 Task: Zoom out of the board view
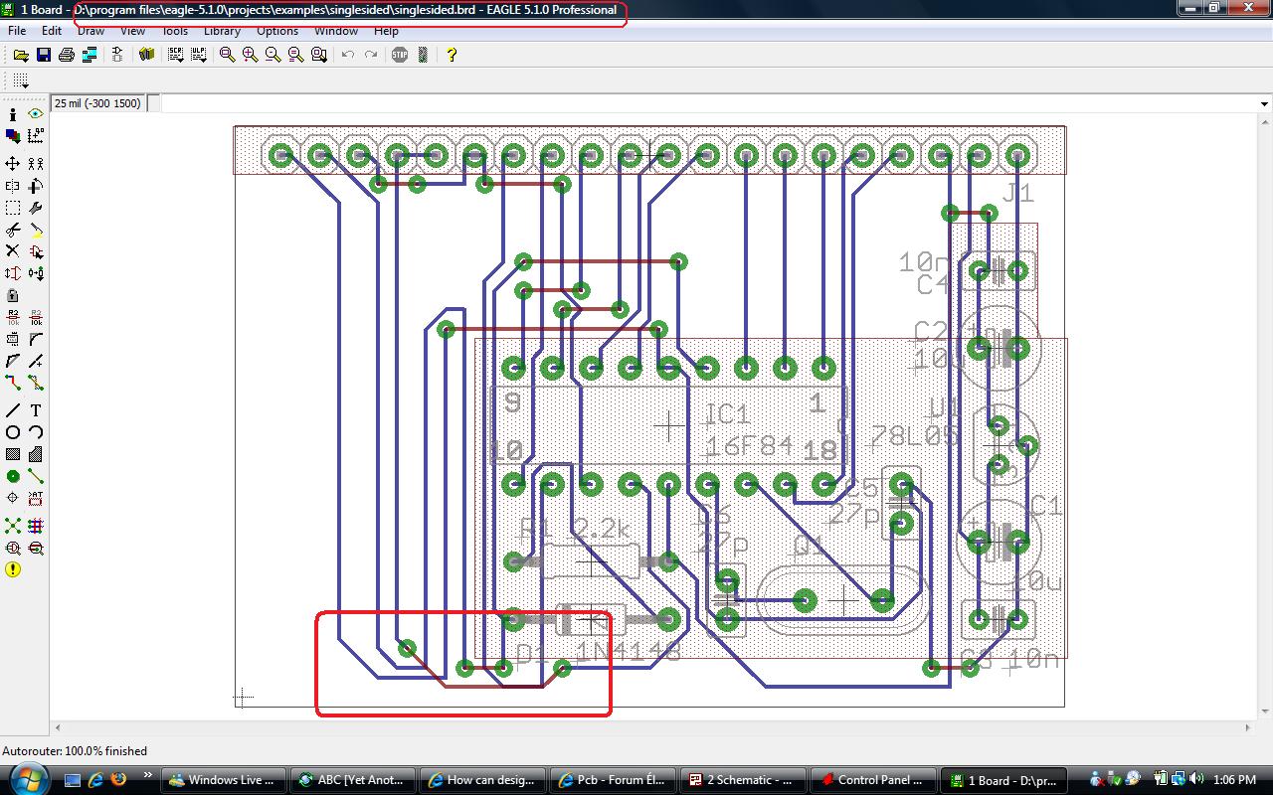click(x=273, y=55)
